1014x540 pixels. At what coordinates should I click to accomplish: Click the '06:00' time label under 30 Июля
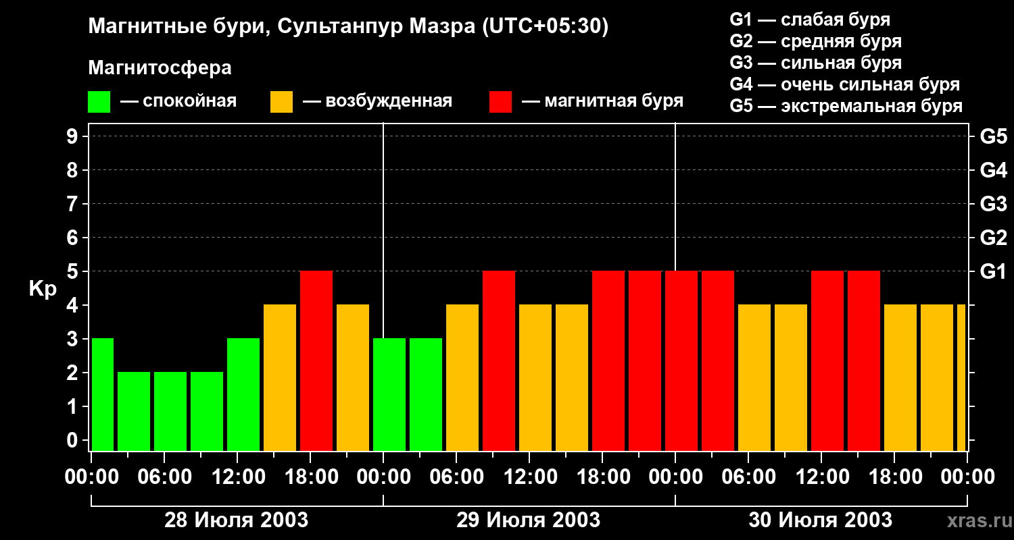[748, 477]
